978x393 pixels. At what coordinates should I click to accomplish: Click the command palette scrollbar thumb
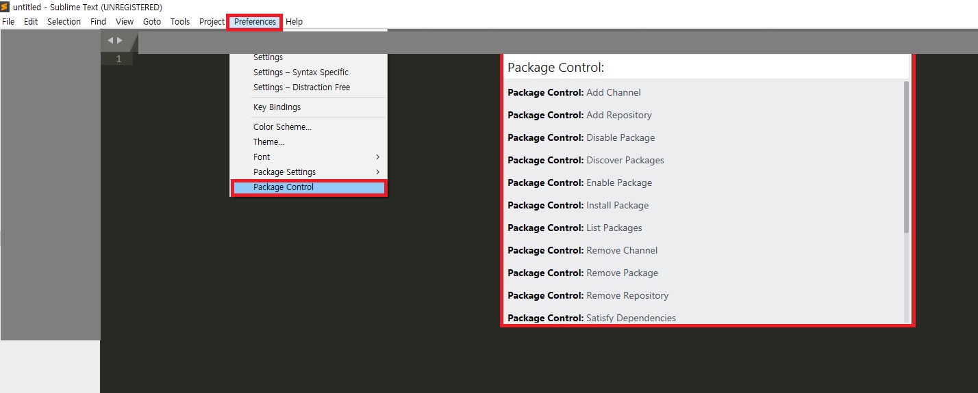click(907, 157)
